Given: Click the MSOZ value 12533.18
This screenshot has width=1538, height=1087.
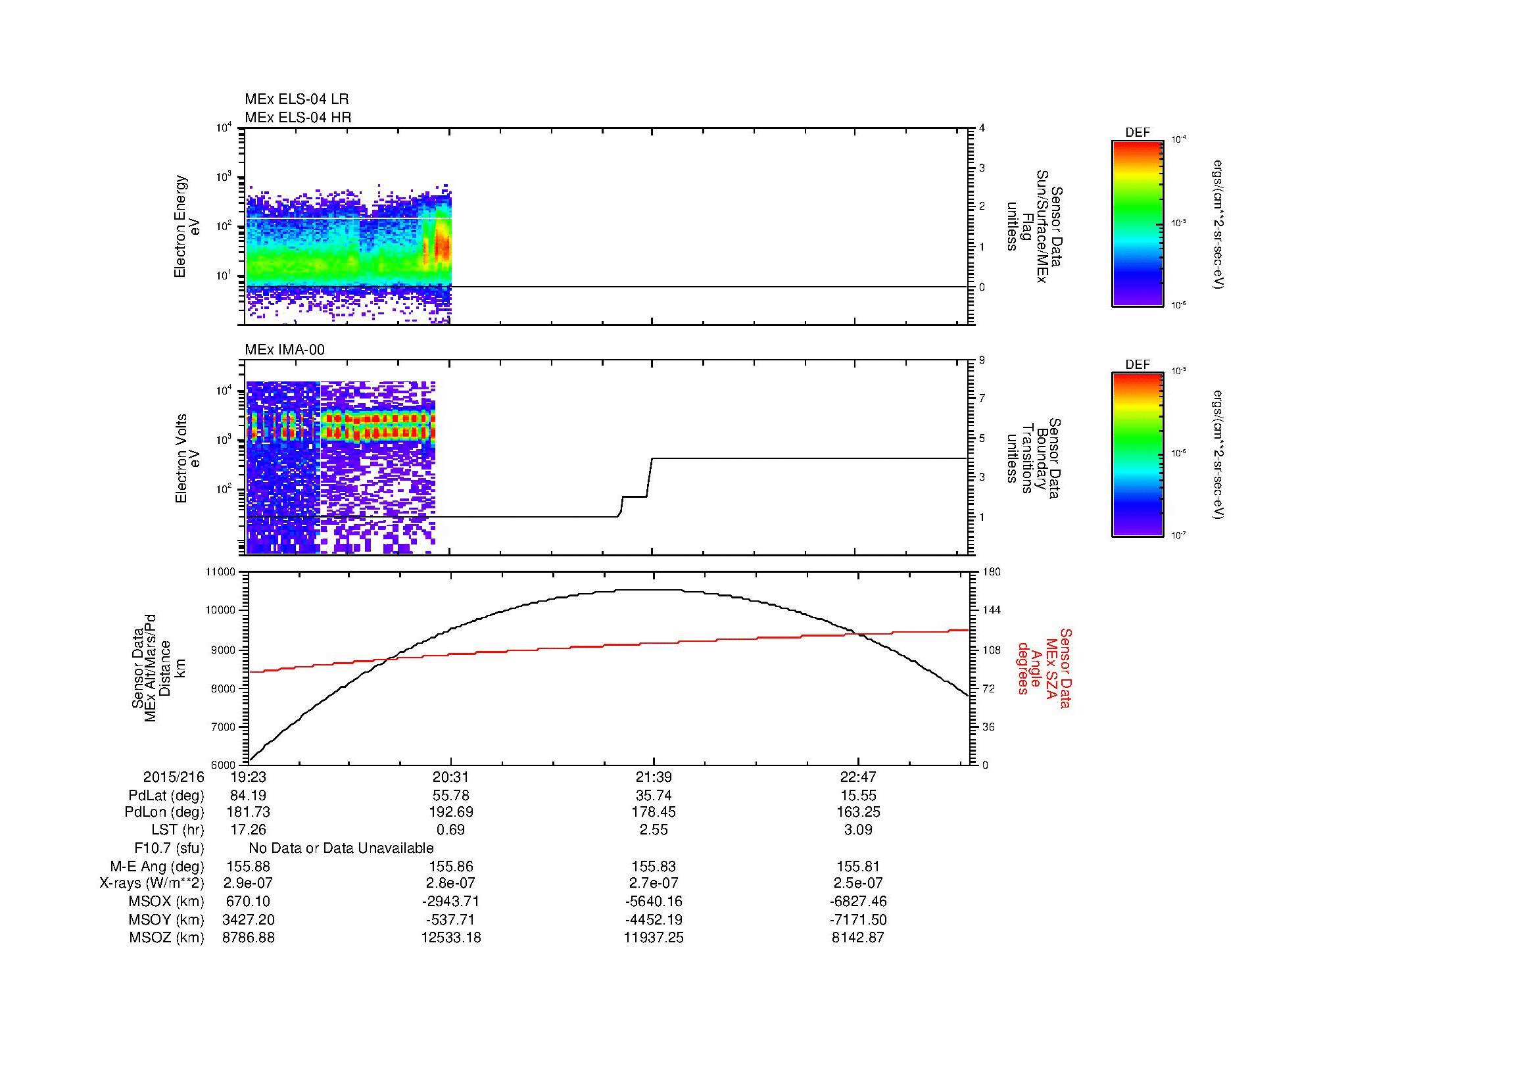Looking at the screenshot, I should 451,938.
